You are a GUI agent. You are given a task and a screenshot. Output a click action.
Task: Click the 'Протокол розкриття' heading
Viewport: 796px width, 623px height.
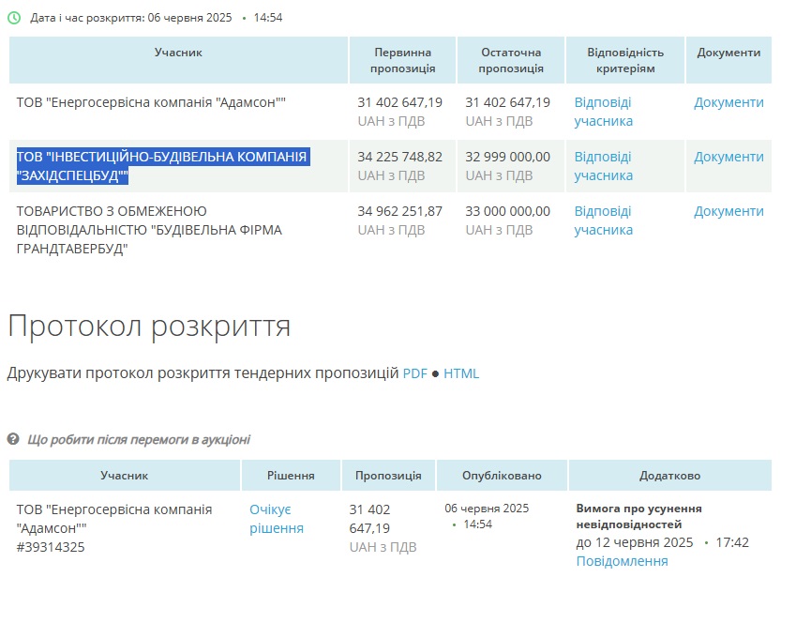149,326
